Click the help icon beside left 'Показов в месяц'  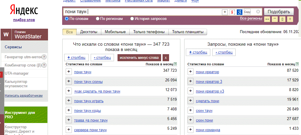pyautogui.click(x=176, y=64)
